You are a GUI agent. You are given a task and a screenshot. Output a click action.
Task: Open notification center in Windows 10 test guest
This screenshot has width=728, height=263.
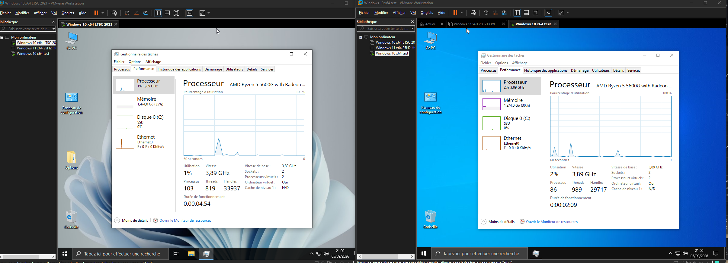click(716, 253)
